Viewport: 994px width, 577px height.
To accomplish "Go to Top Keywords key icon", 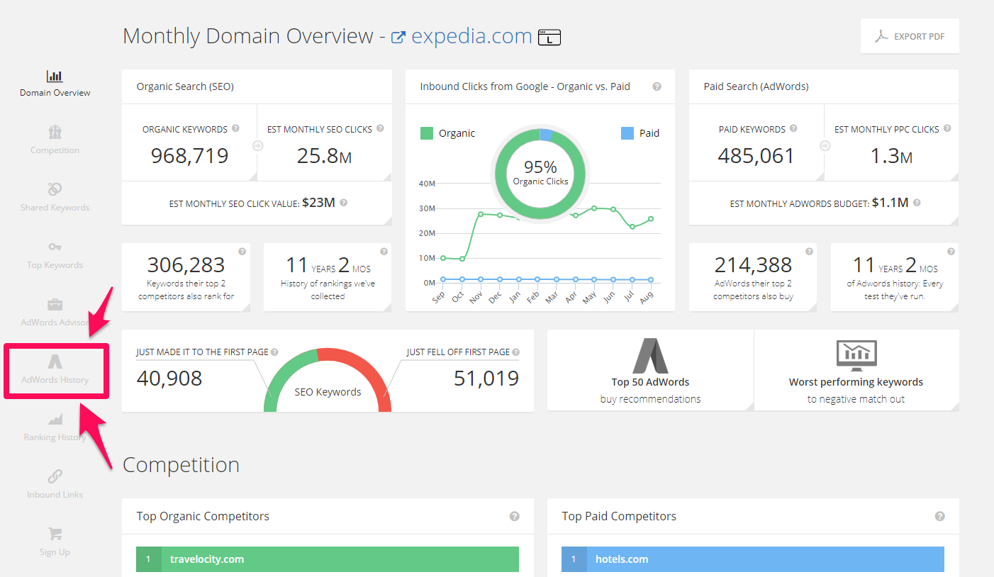I will tap(55, 247).
